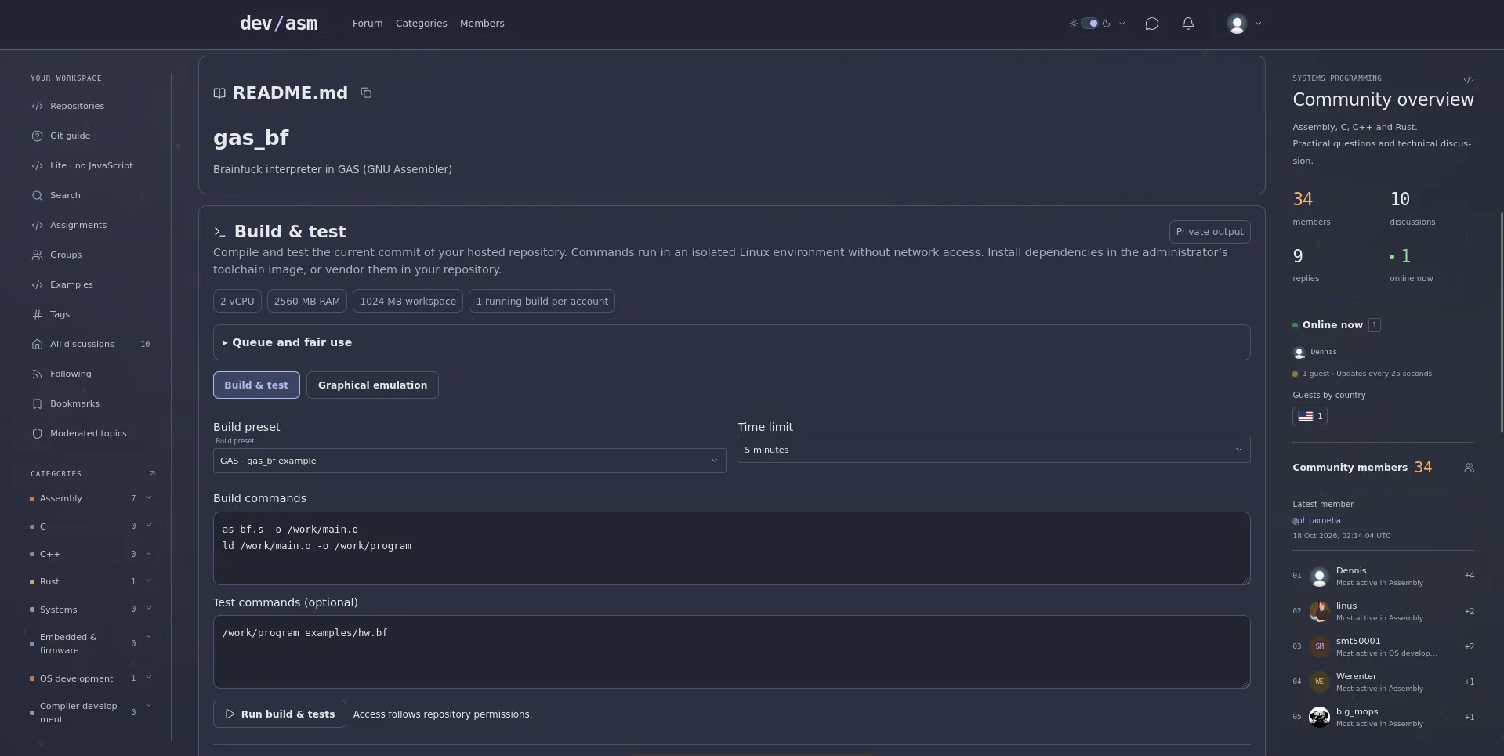Screen dimensions: 1504x756
Task: Run build & tests
Action: coord(280,714)
